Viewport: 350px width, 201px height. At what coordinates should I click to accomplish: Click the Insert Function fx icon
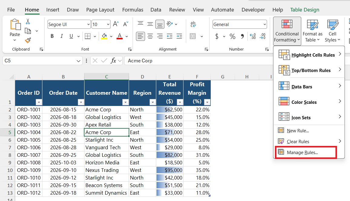[x=113, y=61]
